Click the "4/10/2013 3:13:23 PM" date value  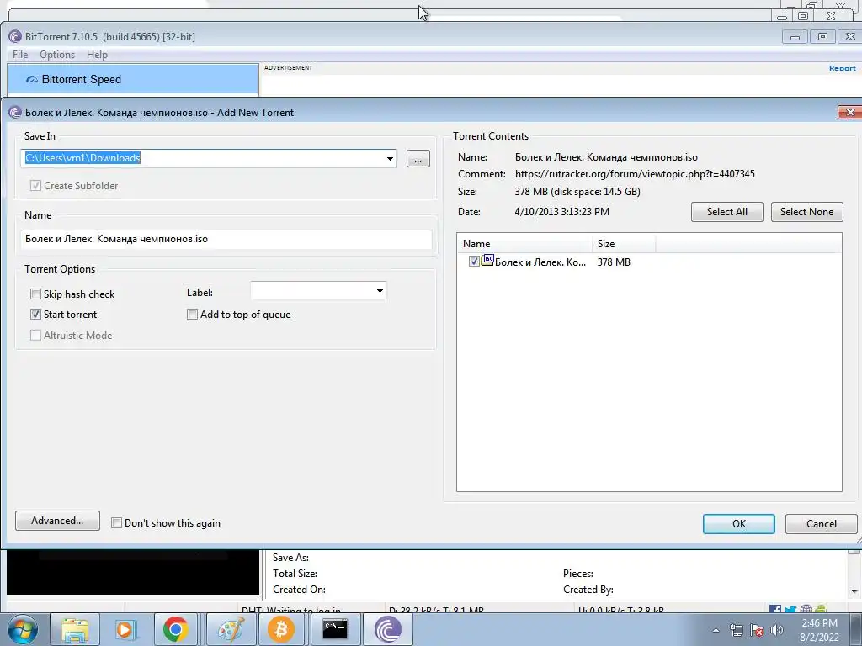click(x=561, y=212)
